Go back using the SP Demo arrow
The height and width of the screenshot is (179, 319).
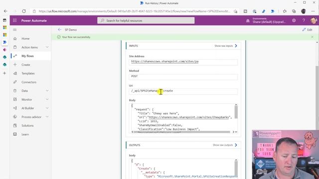coord(59,30)
